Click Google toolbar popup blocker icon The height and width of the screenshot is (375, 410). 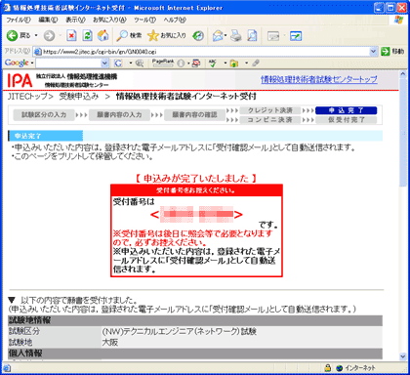point(196,63)
